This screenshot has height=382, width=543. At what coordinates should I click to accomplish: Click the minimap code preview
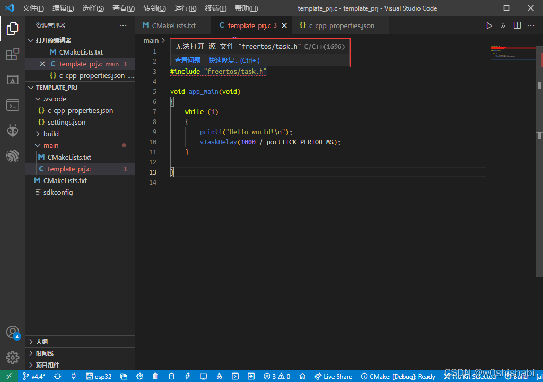(513, 53)
